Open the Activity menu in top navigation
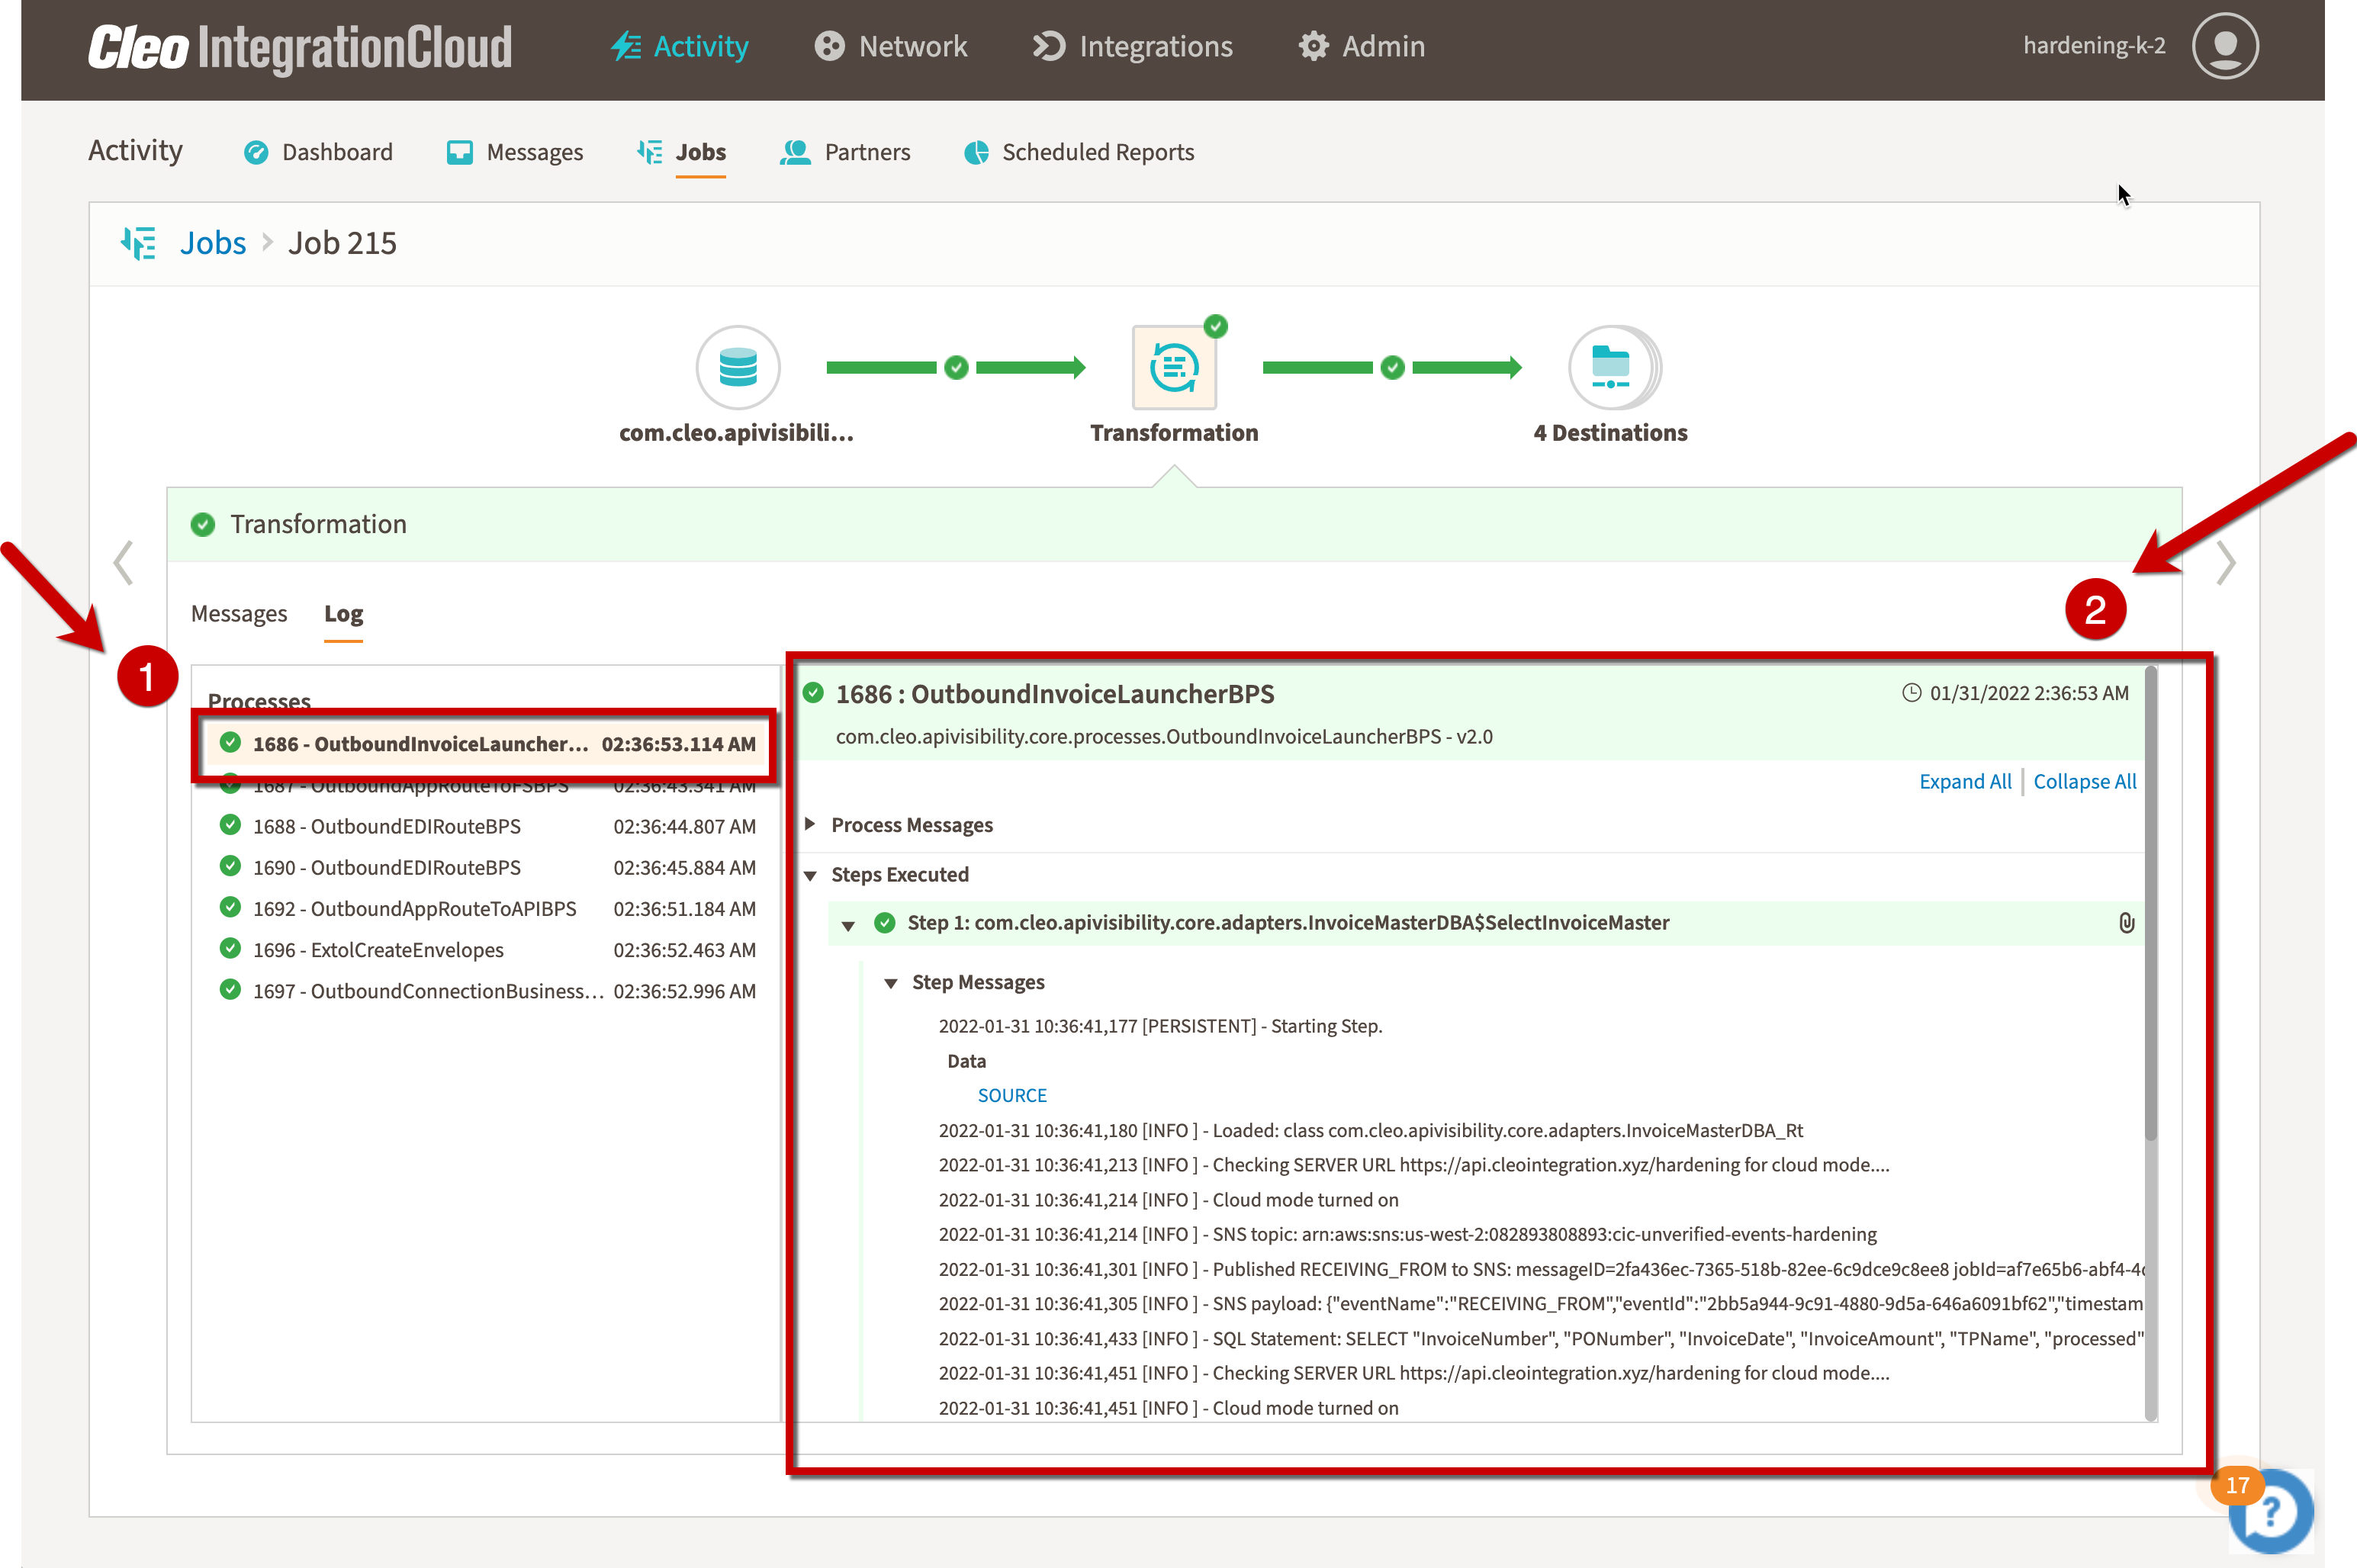Image resolution: width=2357 pixels, height=1568 pixels. point(679,46)
